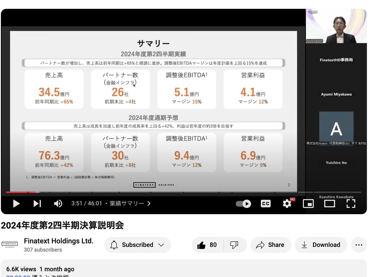This screenshot has width=374, height=277.
Task: Click the 6.6K views 1 month ago text
Action: (x=40, y=269)
